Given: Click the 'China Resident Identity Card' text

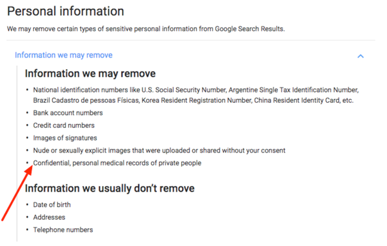Looking at the screenshot, I should tap(297, 100).
